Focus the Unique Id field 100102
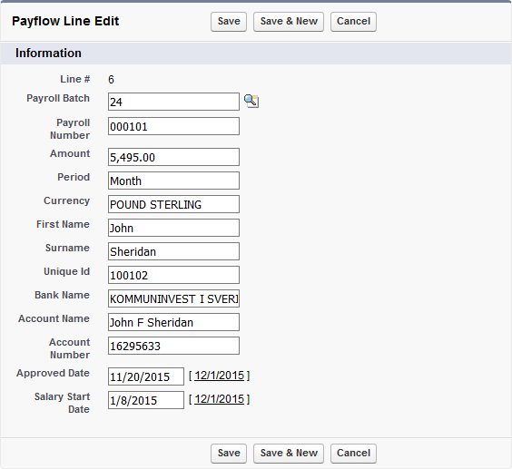Viewport: 512px width, 469px height. pos(173,275)
